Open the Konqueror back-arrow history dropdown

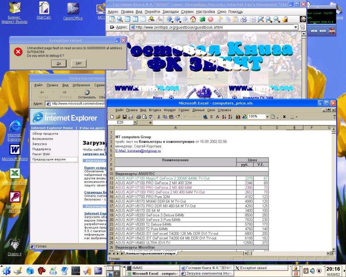181,21
